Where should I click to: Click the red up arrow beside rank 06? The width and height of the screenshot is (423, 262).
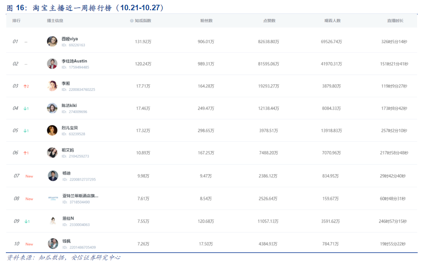[25, 153]
